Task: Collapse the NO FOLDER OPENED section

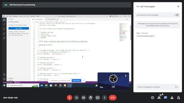Action: click(x=13, y=22)
